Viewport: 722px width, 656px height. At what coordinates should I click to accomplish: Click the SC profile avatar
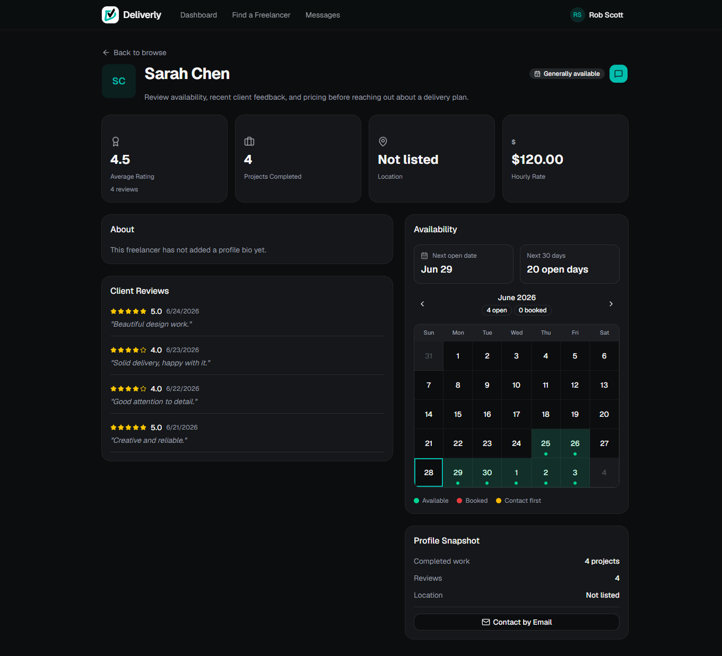coord(119,81)
